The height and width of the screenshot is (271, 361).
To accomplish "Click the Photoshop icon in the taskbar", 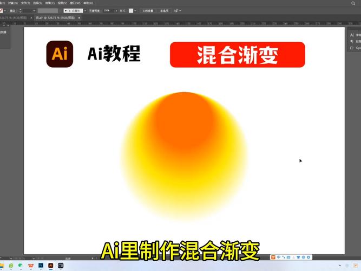I will click(x=41, y=266).
